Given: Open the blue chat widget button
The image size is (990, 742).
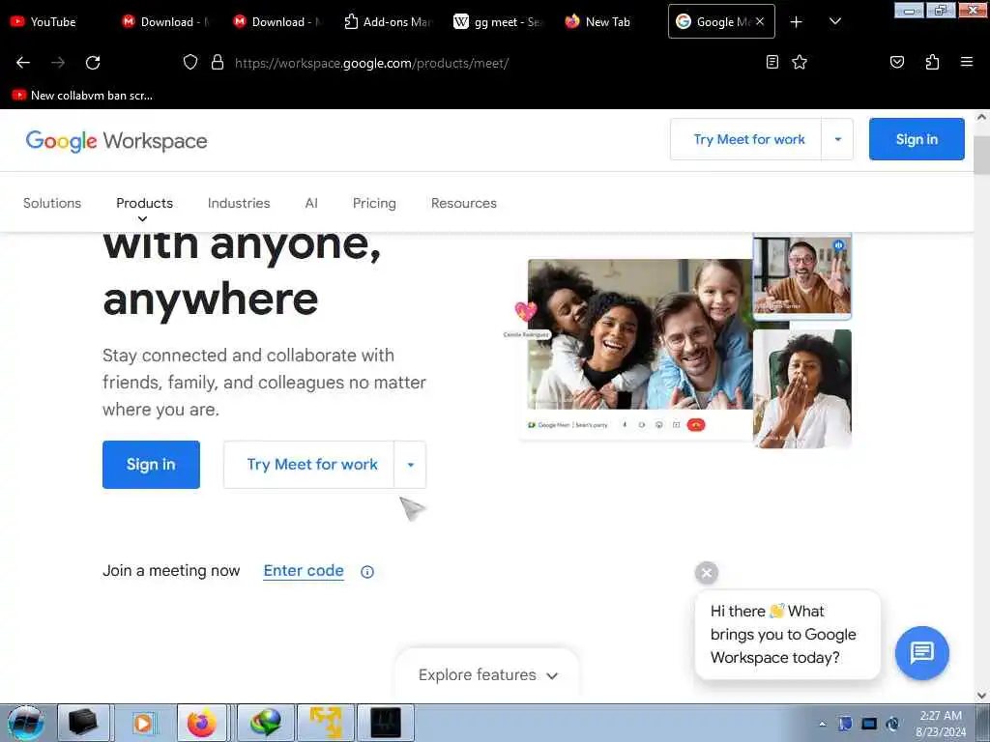Looking at the screenshot, I should coord(921,652).
